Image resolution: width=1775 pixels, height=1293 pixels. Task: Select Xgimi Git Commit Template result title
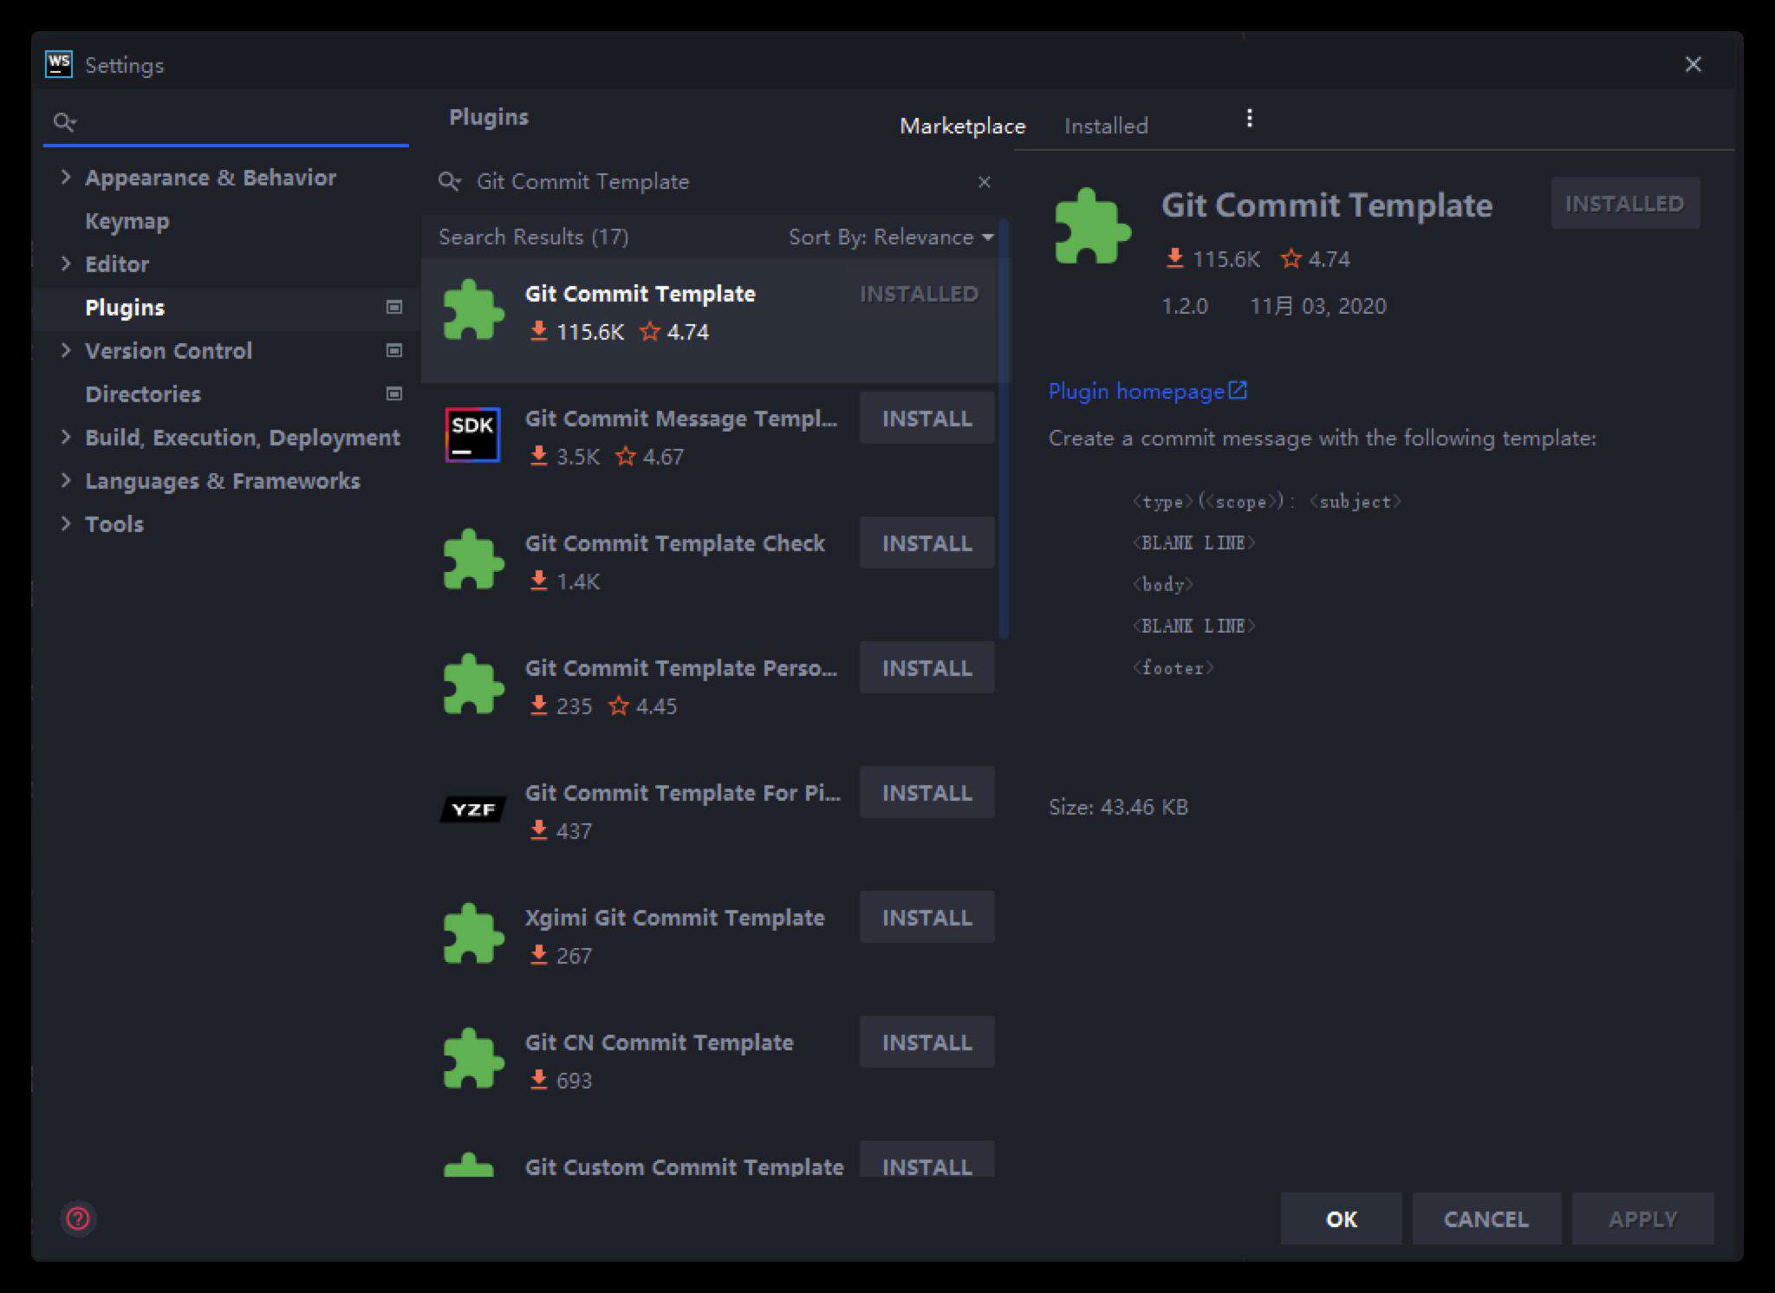pos(674,918)
